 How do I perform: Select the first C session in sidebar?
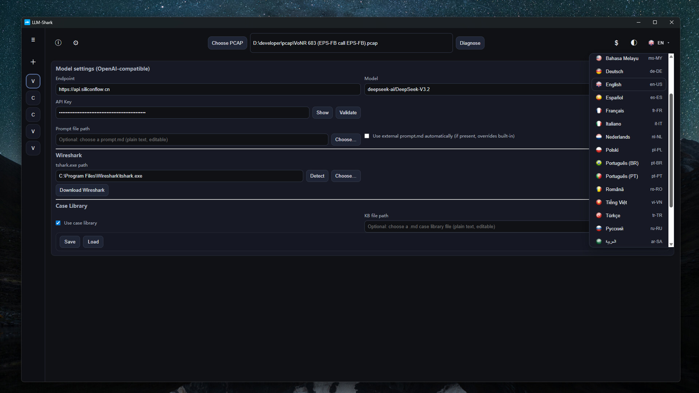33,98
